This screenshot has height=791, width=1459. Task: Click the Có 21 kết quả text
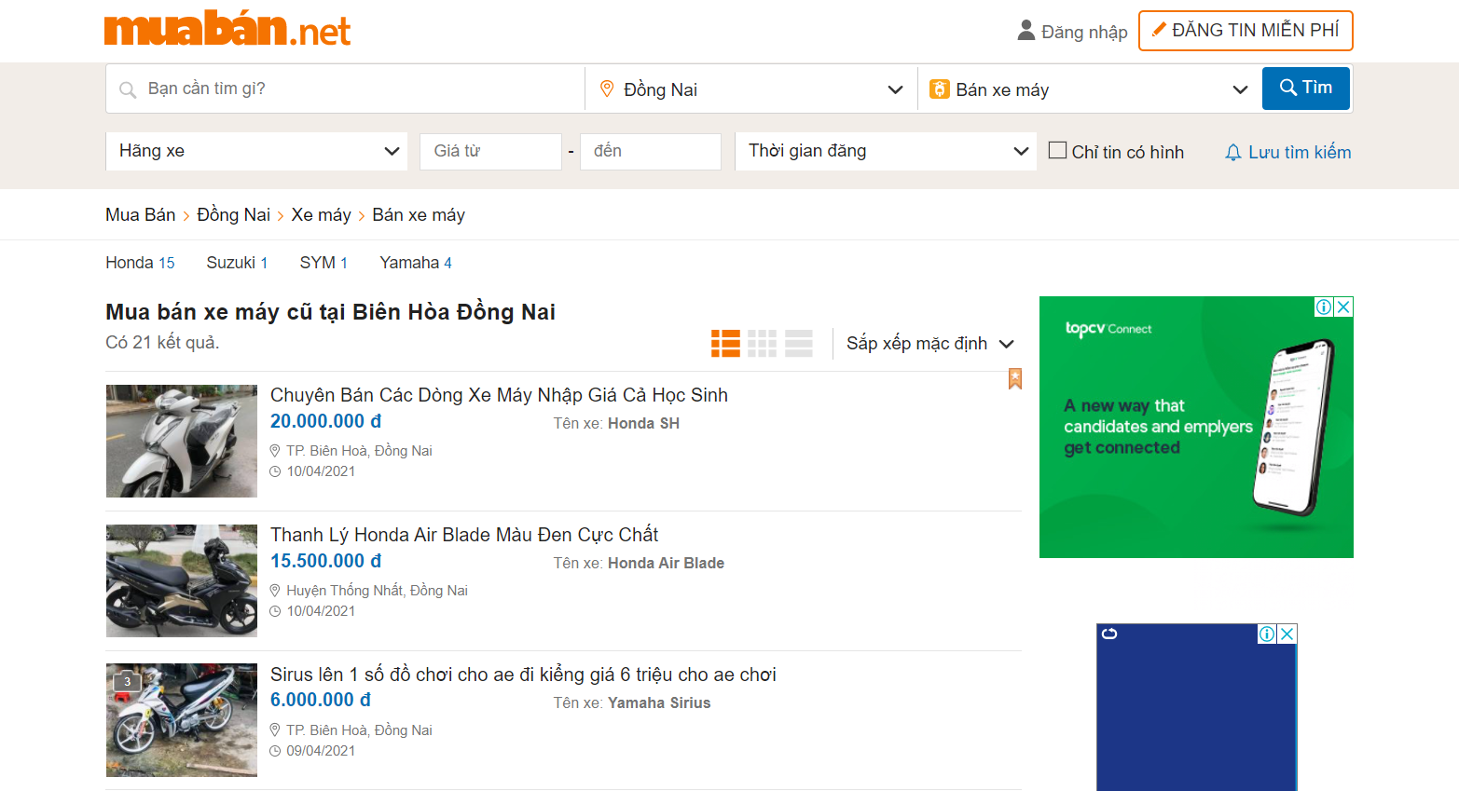coord(162,342)
